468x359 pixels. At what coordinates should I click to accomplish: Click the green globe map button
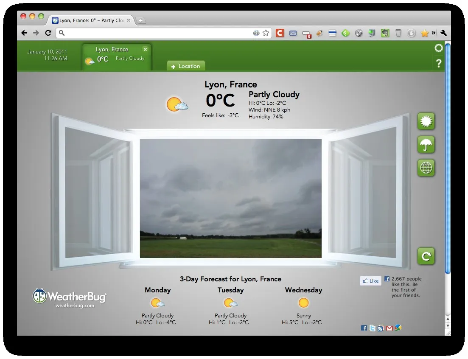(x=426, y=168)
